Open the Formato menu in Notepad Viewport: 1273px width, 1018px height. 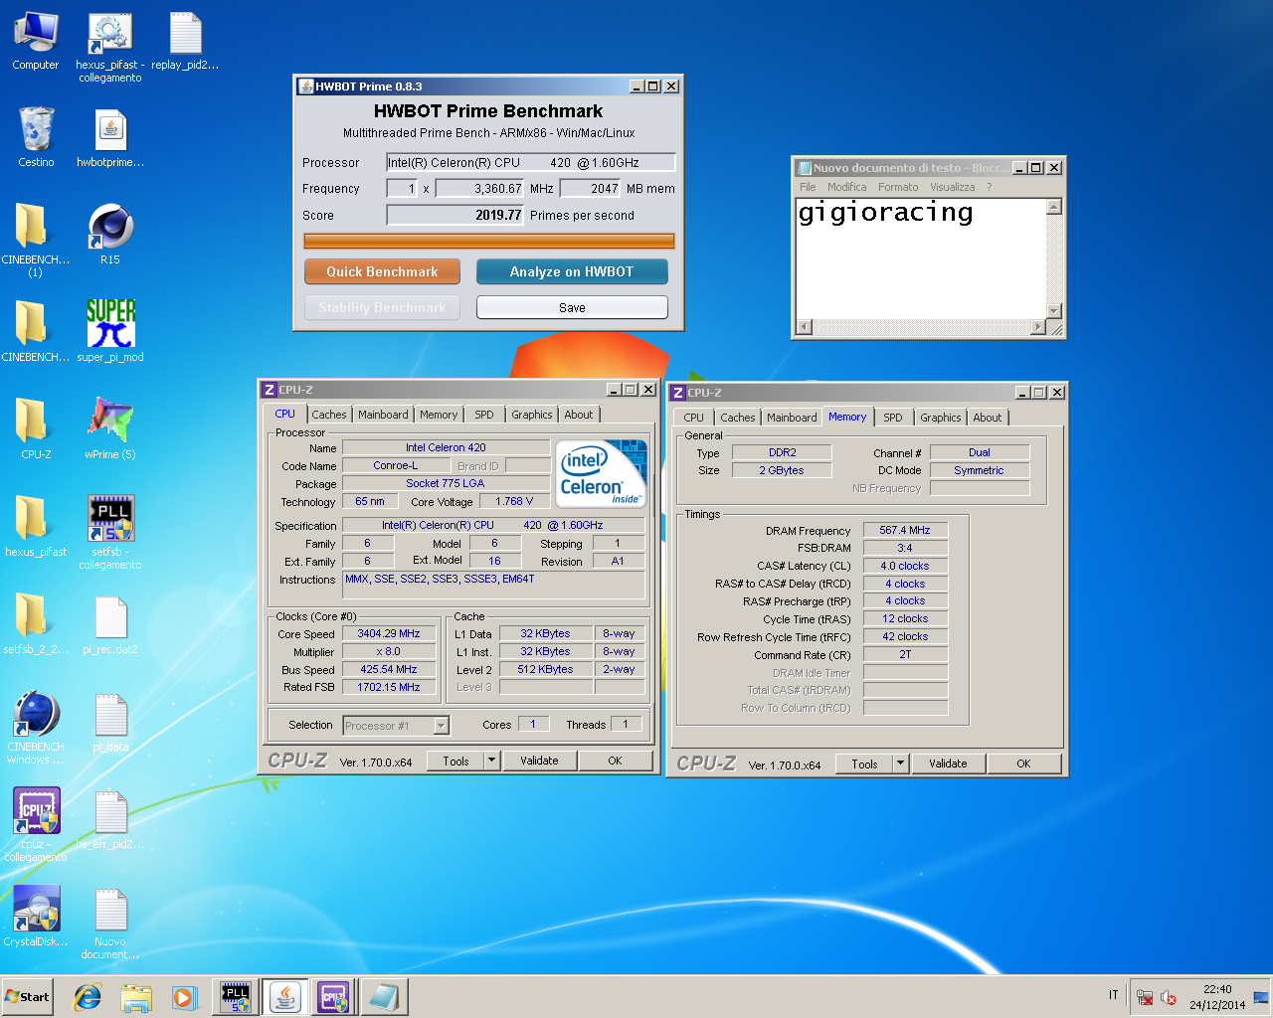coord(898,187)
